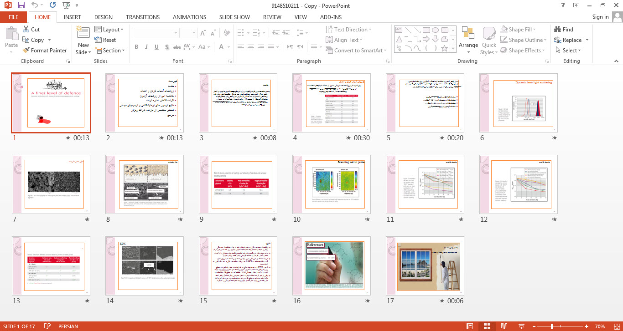The image size is (623, 331).
Task: Redo the last action in the quick access toolbar
Action: (x=52, y=5)
